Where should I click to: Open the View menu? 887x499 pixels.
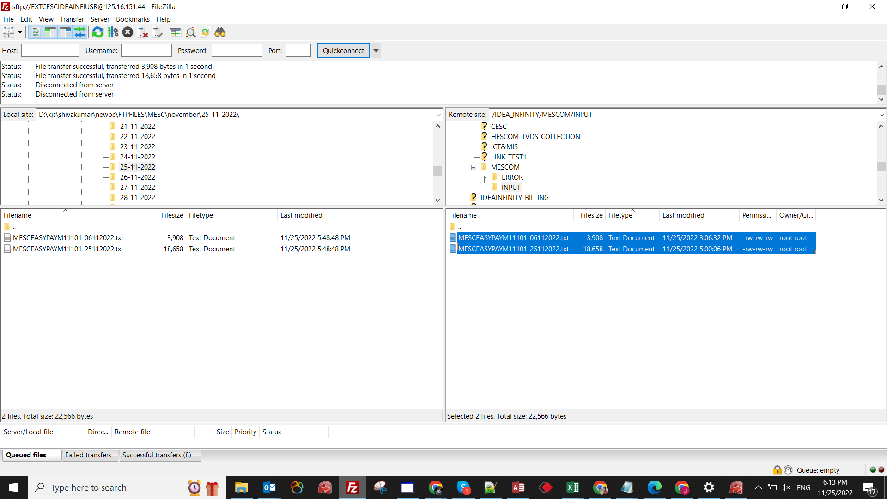click(46, 19)
